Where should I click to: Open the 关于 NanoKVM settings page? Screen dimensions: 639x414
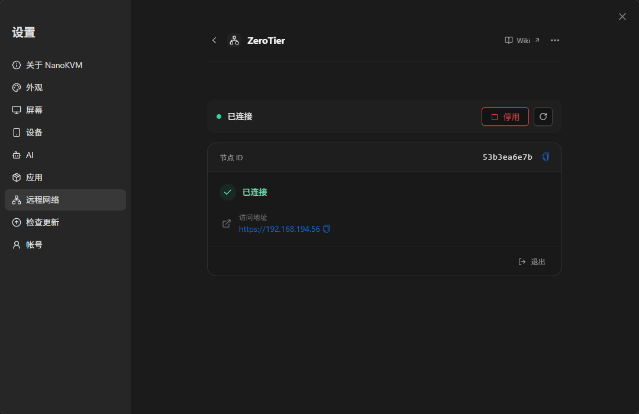pos(65,65)
